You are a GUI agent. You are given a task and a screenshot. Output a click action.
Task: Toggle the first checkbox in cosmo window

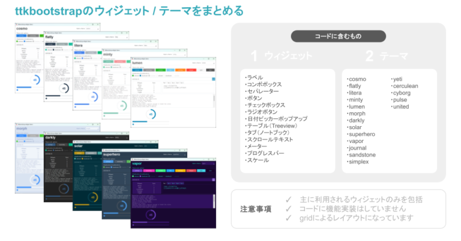pyautogui.click(x=17, y=41)
